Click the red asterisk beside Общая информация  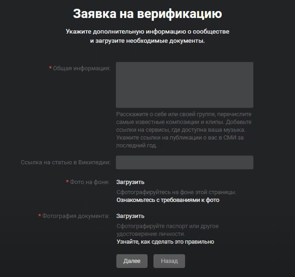pos(50,68)
